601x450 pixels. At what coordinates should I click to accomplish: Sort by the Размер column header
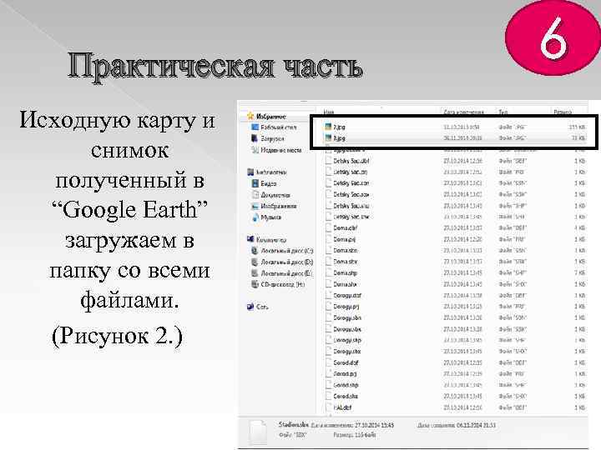pos(563,112)
